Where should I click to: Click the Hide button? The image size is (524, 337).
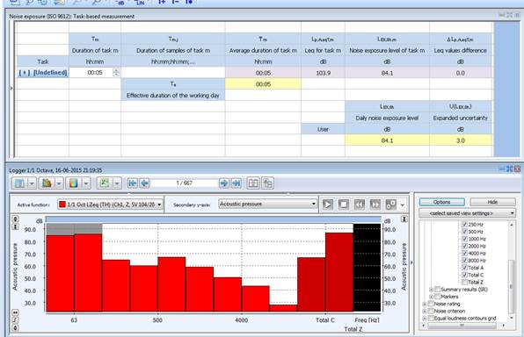492,202
